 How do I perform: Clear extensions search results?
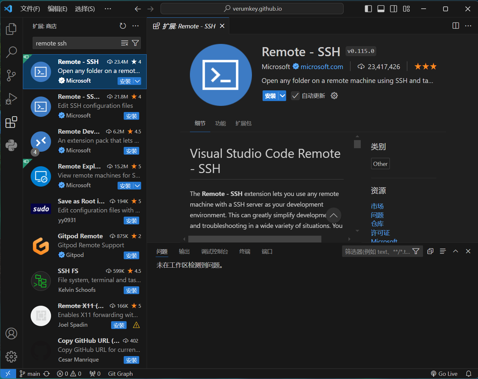(125, 43)
